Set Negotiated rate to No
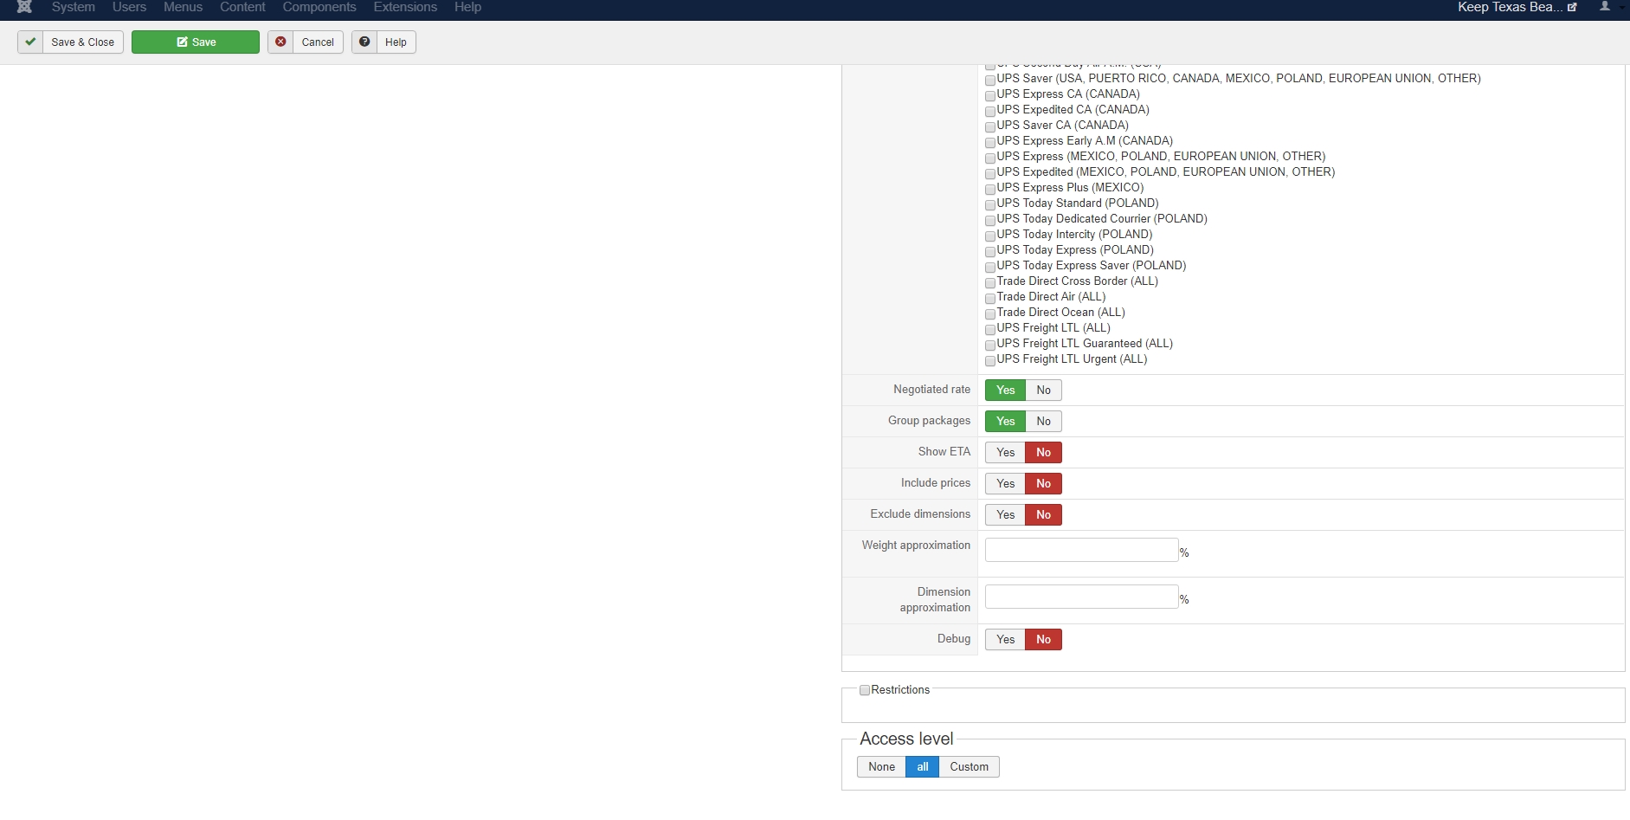1630x820 pixels. [x=1044, y=391]
